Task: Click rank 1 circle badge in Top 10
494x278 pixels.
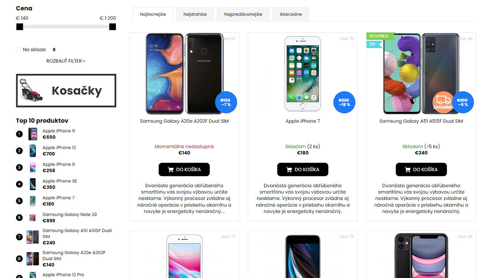Action: 19,134
